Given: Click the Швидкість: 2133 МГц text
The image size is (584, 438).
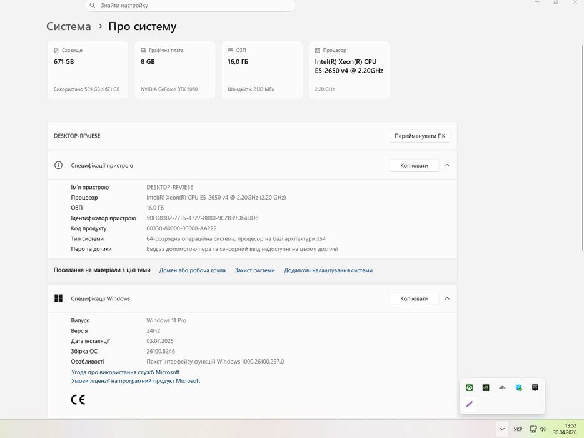Looking at the screenshot, I should pos(251,89).
